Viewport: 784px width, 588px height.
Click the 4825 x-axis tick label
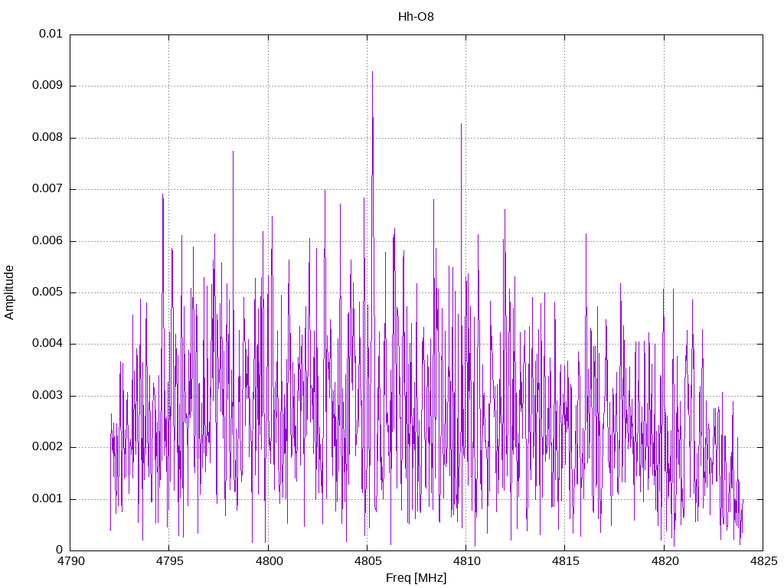763,561
